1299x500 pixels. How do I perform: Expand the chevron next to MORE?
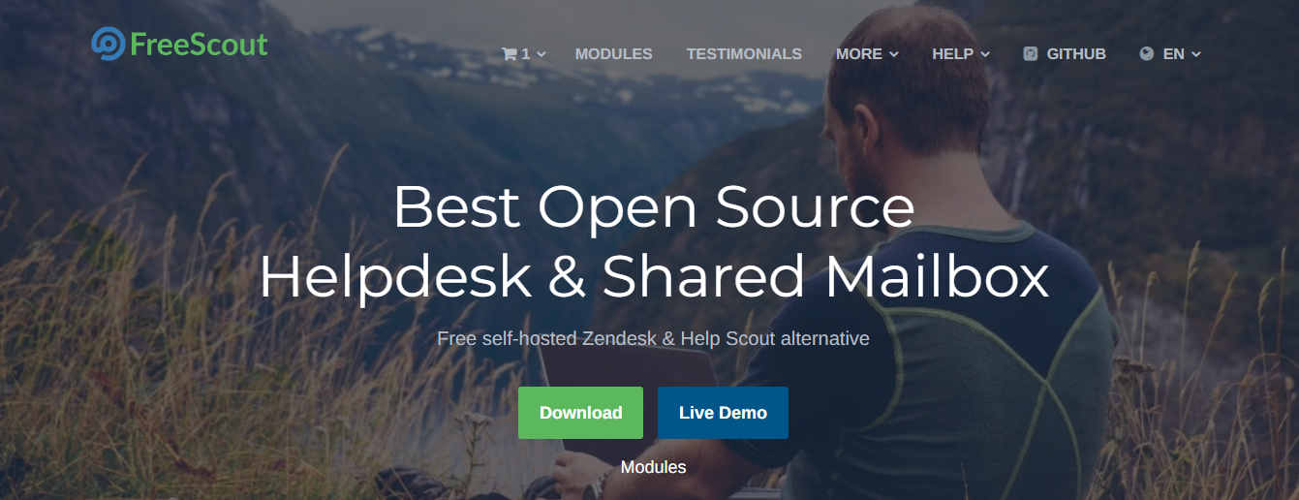click(894, 55)
